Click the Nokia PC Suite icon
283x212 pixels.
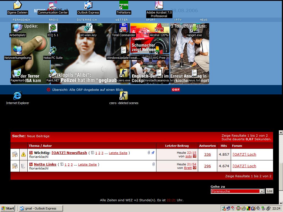[53, 51]
